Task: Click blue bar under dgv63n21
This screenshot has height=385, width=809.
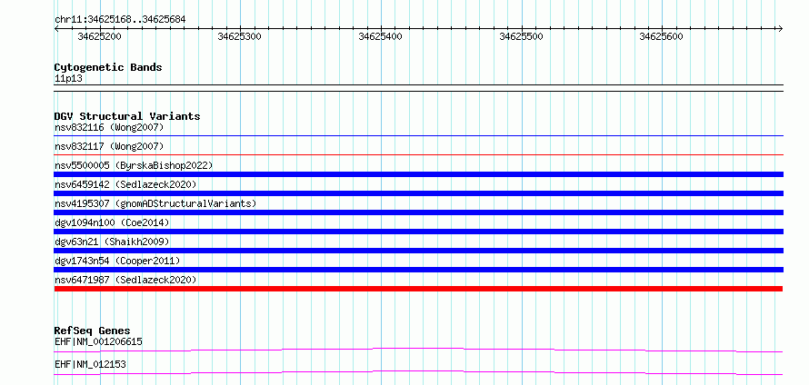Action: 418,251
